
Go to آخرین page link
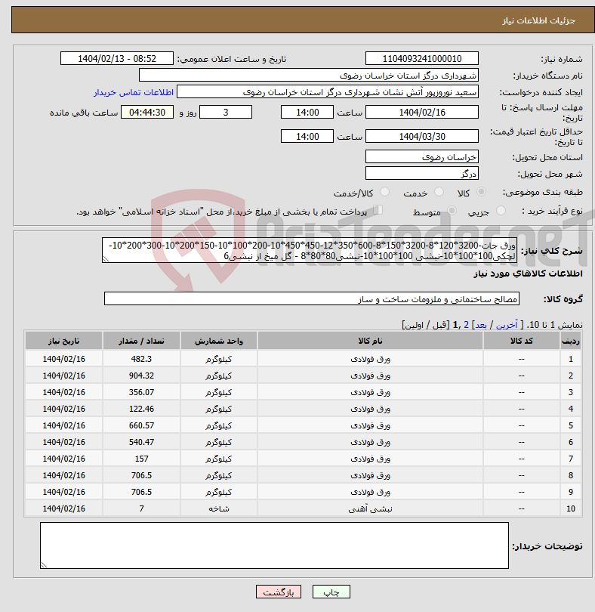click(507, 325)
